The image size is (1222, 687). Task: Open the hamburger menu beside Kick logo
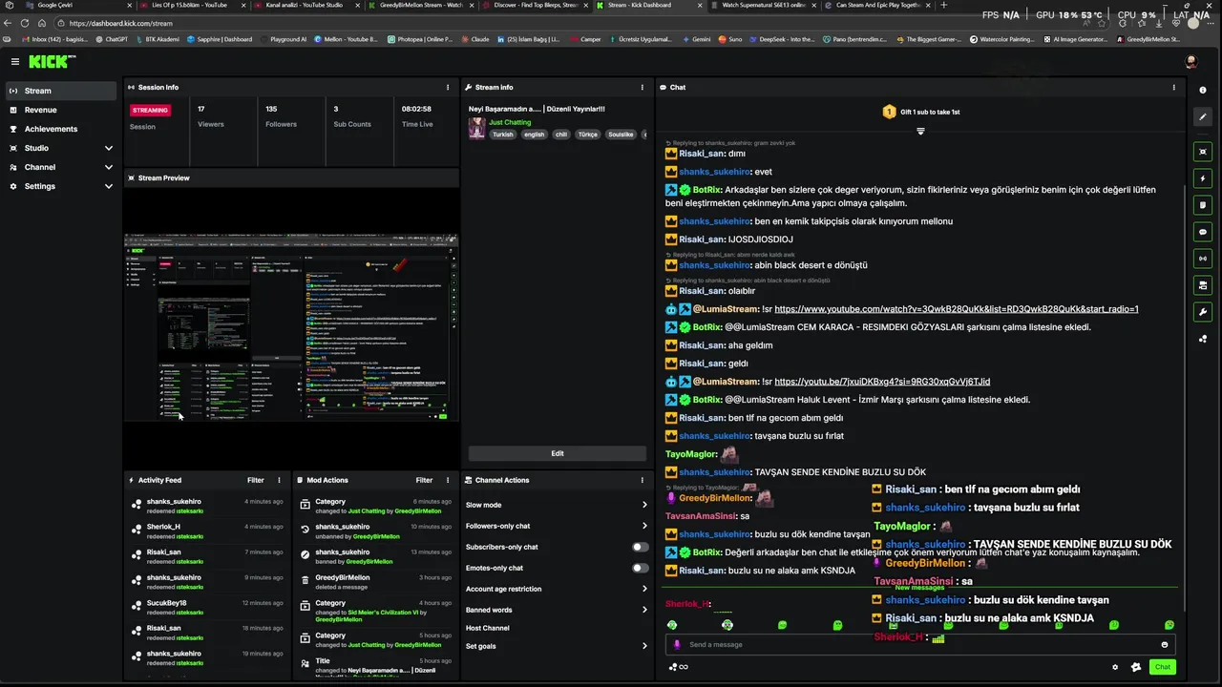(x=14, y=61)
